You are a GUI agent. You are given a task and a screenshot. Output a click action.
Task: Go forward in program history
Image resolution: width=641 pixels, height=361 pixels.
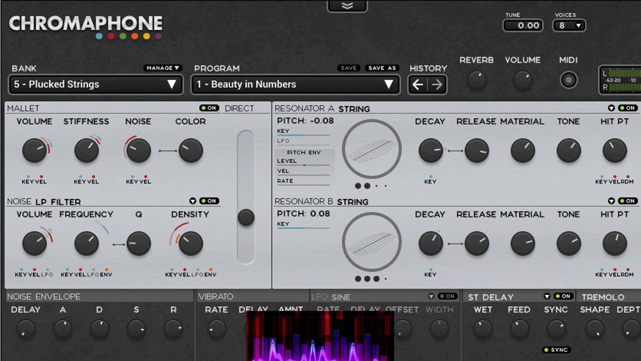tap(437, 85)
